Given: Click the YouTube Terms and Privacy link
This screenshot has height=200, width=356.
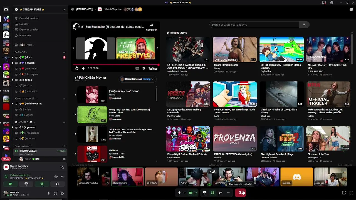Looking at the screenshot, I should [83, 165].
